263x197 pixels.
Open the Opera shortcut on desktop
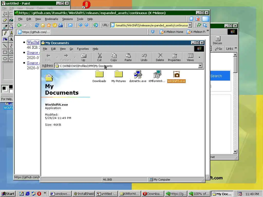(86, 5)
